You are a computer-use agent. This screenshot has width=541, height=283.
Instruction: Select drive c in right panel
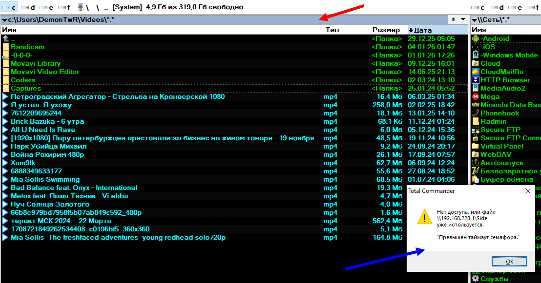point(479,7)
